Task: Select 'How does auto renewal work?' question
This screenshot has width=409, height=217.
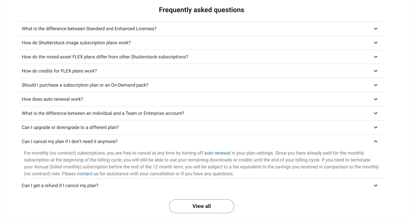Action: [52, 99]
